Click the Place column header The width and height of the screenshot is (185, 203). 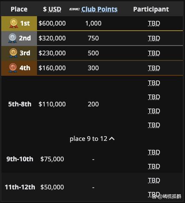point(19,9)
